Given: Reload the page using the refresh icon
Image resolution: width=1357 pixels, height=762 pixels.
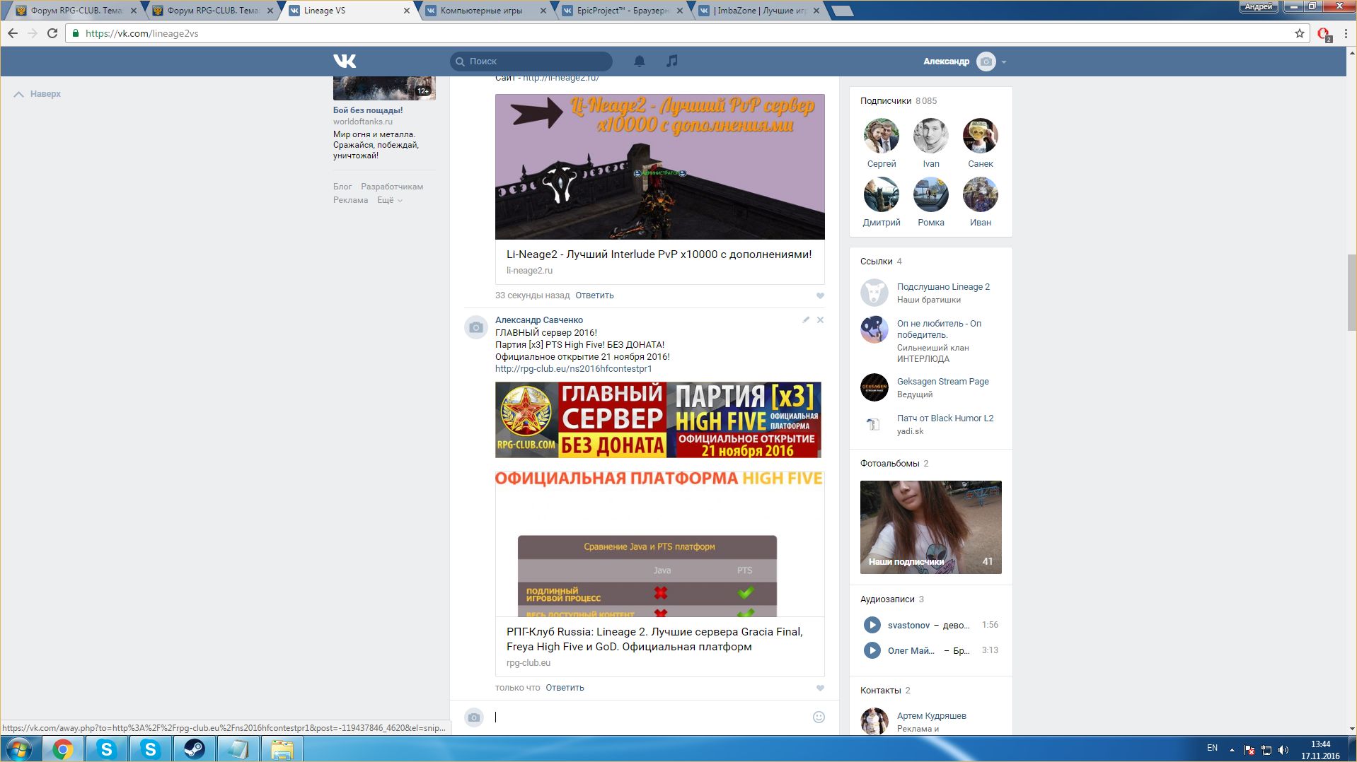Looking at the screenshot, I should click(52, 33).
